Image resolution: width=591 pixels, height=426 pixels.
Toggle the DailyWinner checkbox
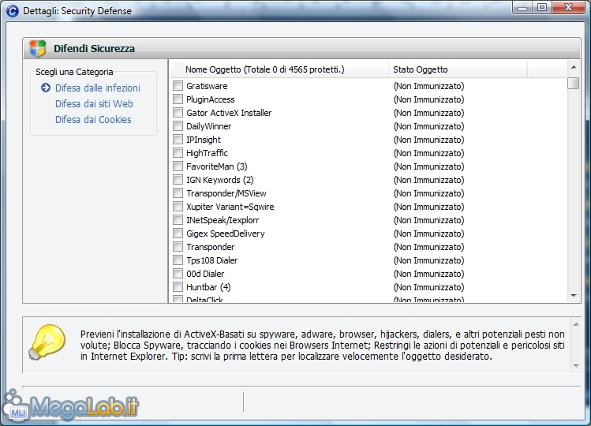click(x=178, y=126)
